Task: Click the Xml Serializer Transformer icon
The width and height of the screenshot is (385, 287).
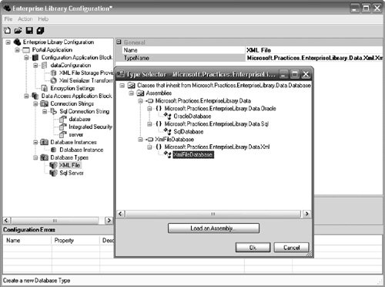Action: [53, 81]
